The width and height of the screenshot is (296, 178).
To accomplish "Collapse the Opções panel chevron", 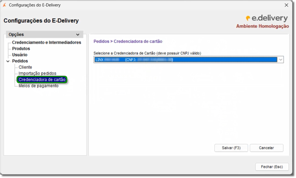I will [x=78, y=34].
